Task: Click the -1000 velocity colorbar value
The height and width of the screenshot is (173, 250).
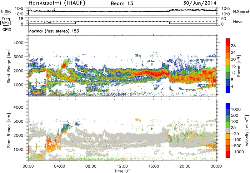Action: [x=237, y=152]
